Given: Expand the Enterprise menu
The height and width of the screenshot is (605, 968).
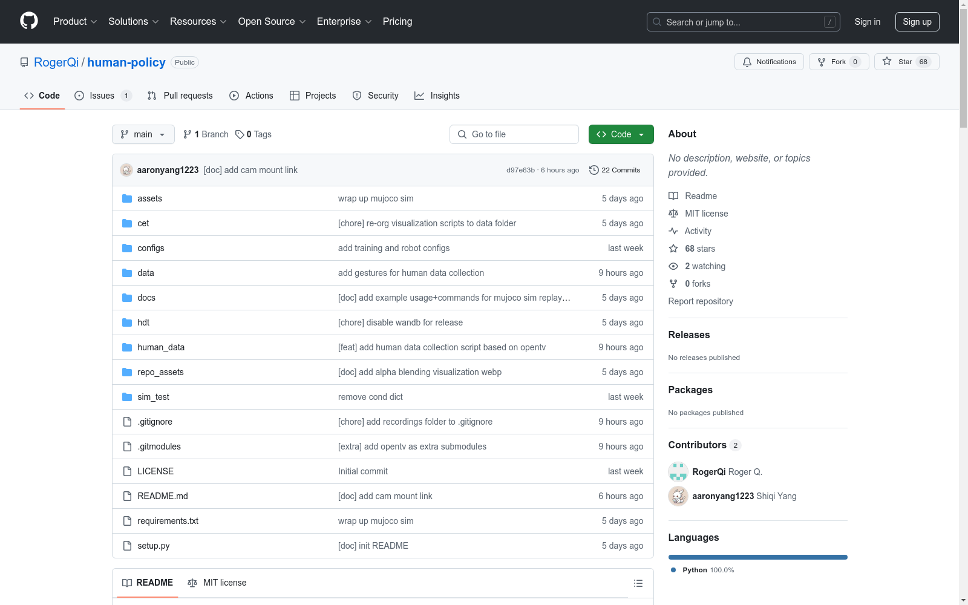Looking at the screenshot, I should (344, 21).
